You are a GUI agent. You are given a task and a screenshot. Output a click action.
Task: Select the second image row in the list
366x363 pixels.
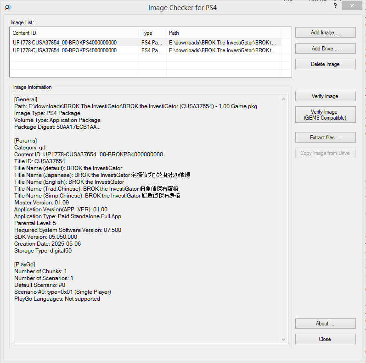click(x=146, y=50)
